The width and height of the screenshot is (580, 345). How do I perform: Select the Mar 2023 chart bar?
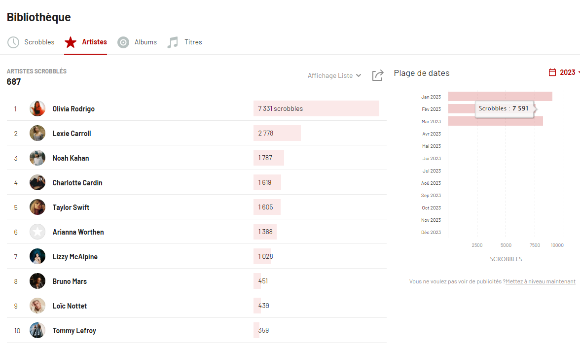click(495, 121)
